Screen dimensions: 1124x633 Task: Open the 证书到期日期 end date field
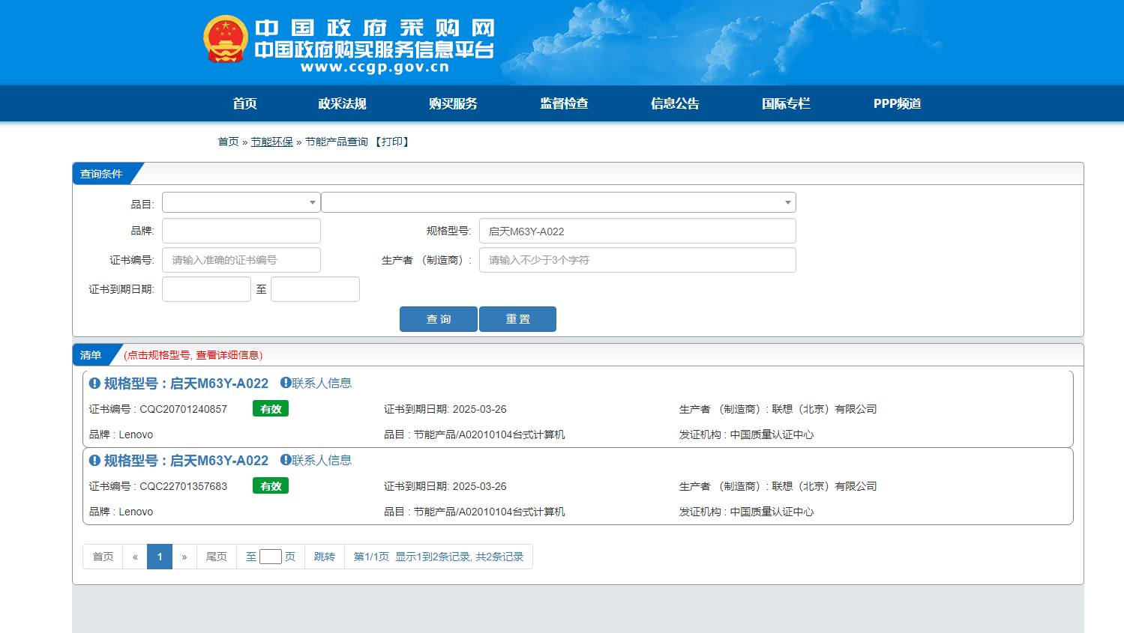point(315,289)
